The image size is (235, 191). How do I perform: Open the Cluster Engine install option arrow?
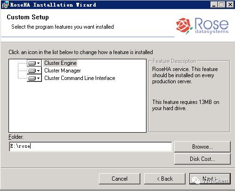pyautogui.click(x=39, y=63)
